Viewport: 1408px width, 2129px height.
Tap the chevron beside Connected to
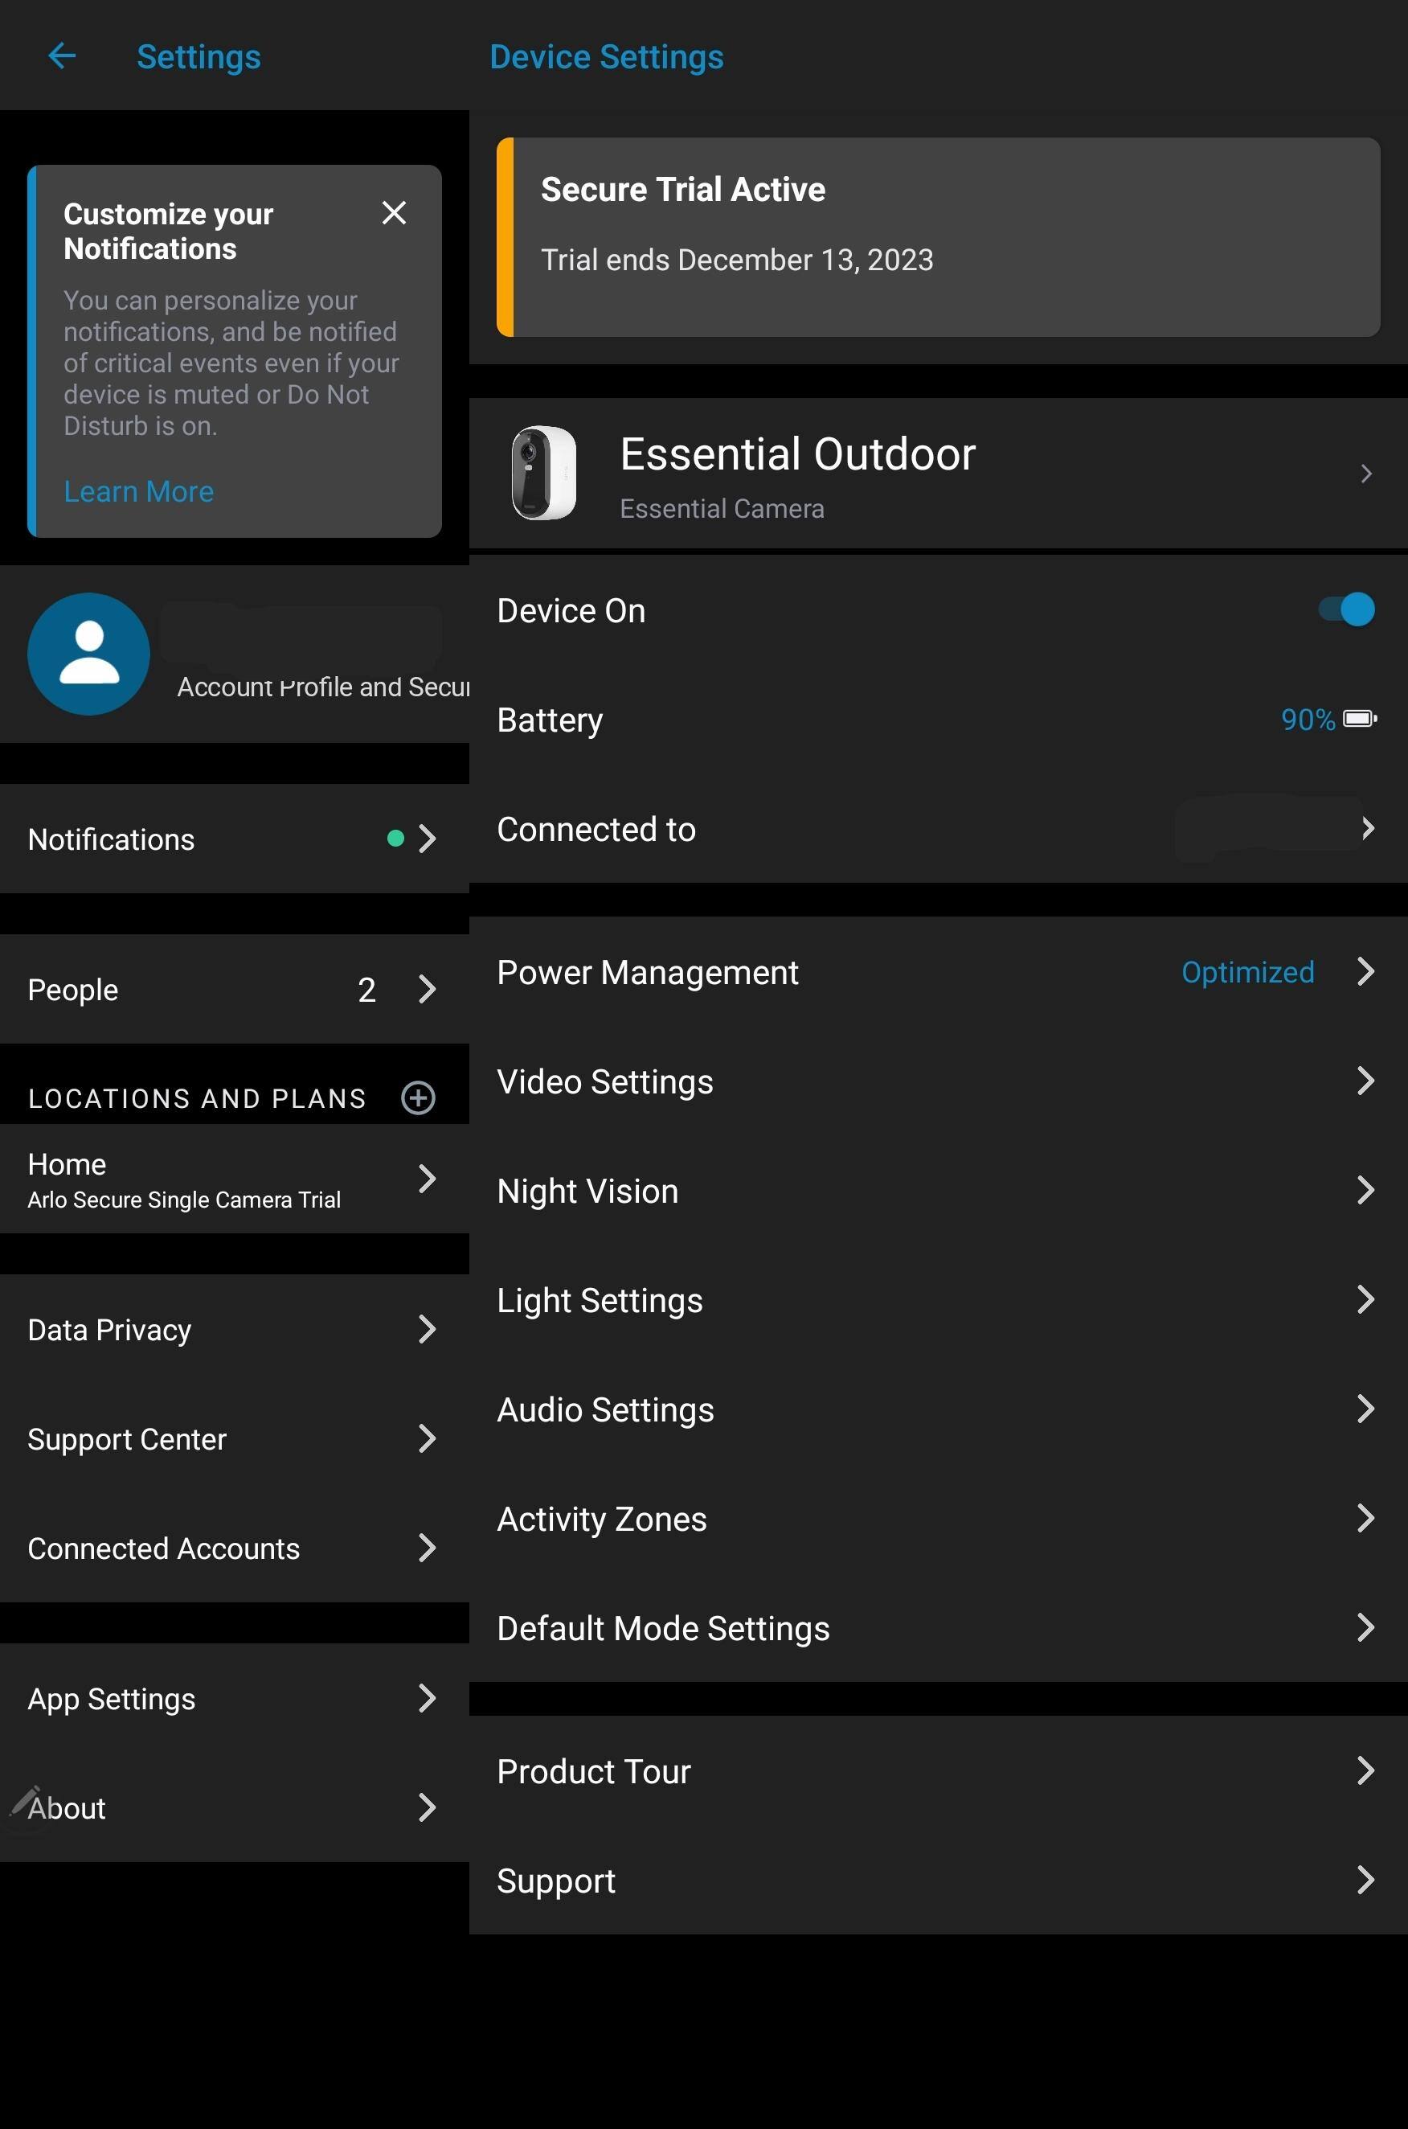pos(1367,828)
